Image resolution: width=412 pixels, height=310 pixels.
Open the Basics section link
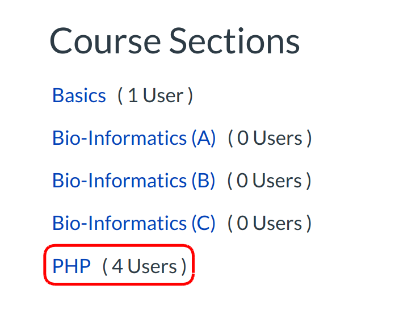tap(79, 95)
